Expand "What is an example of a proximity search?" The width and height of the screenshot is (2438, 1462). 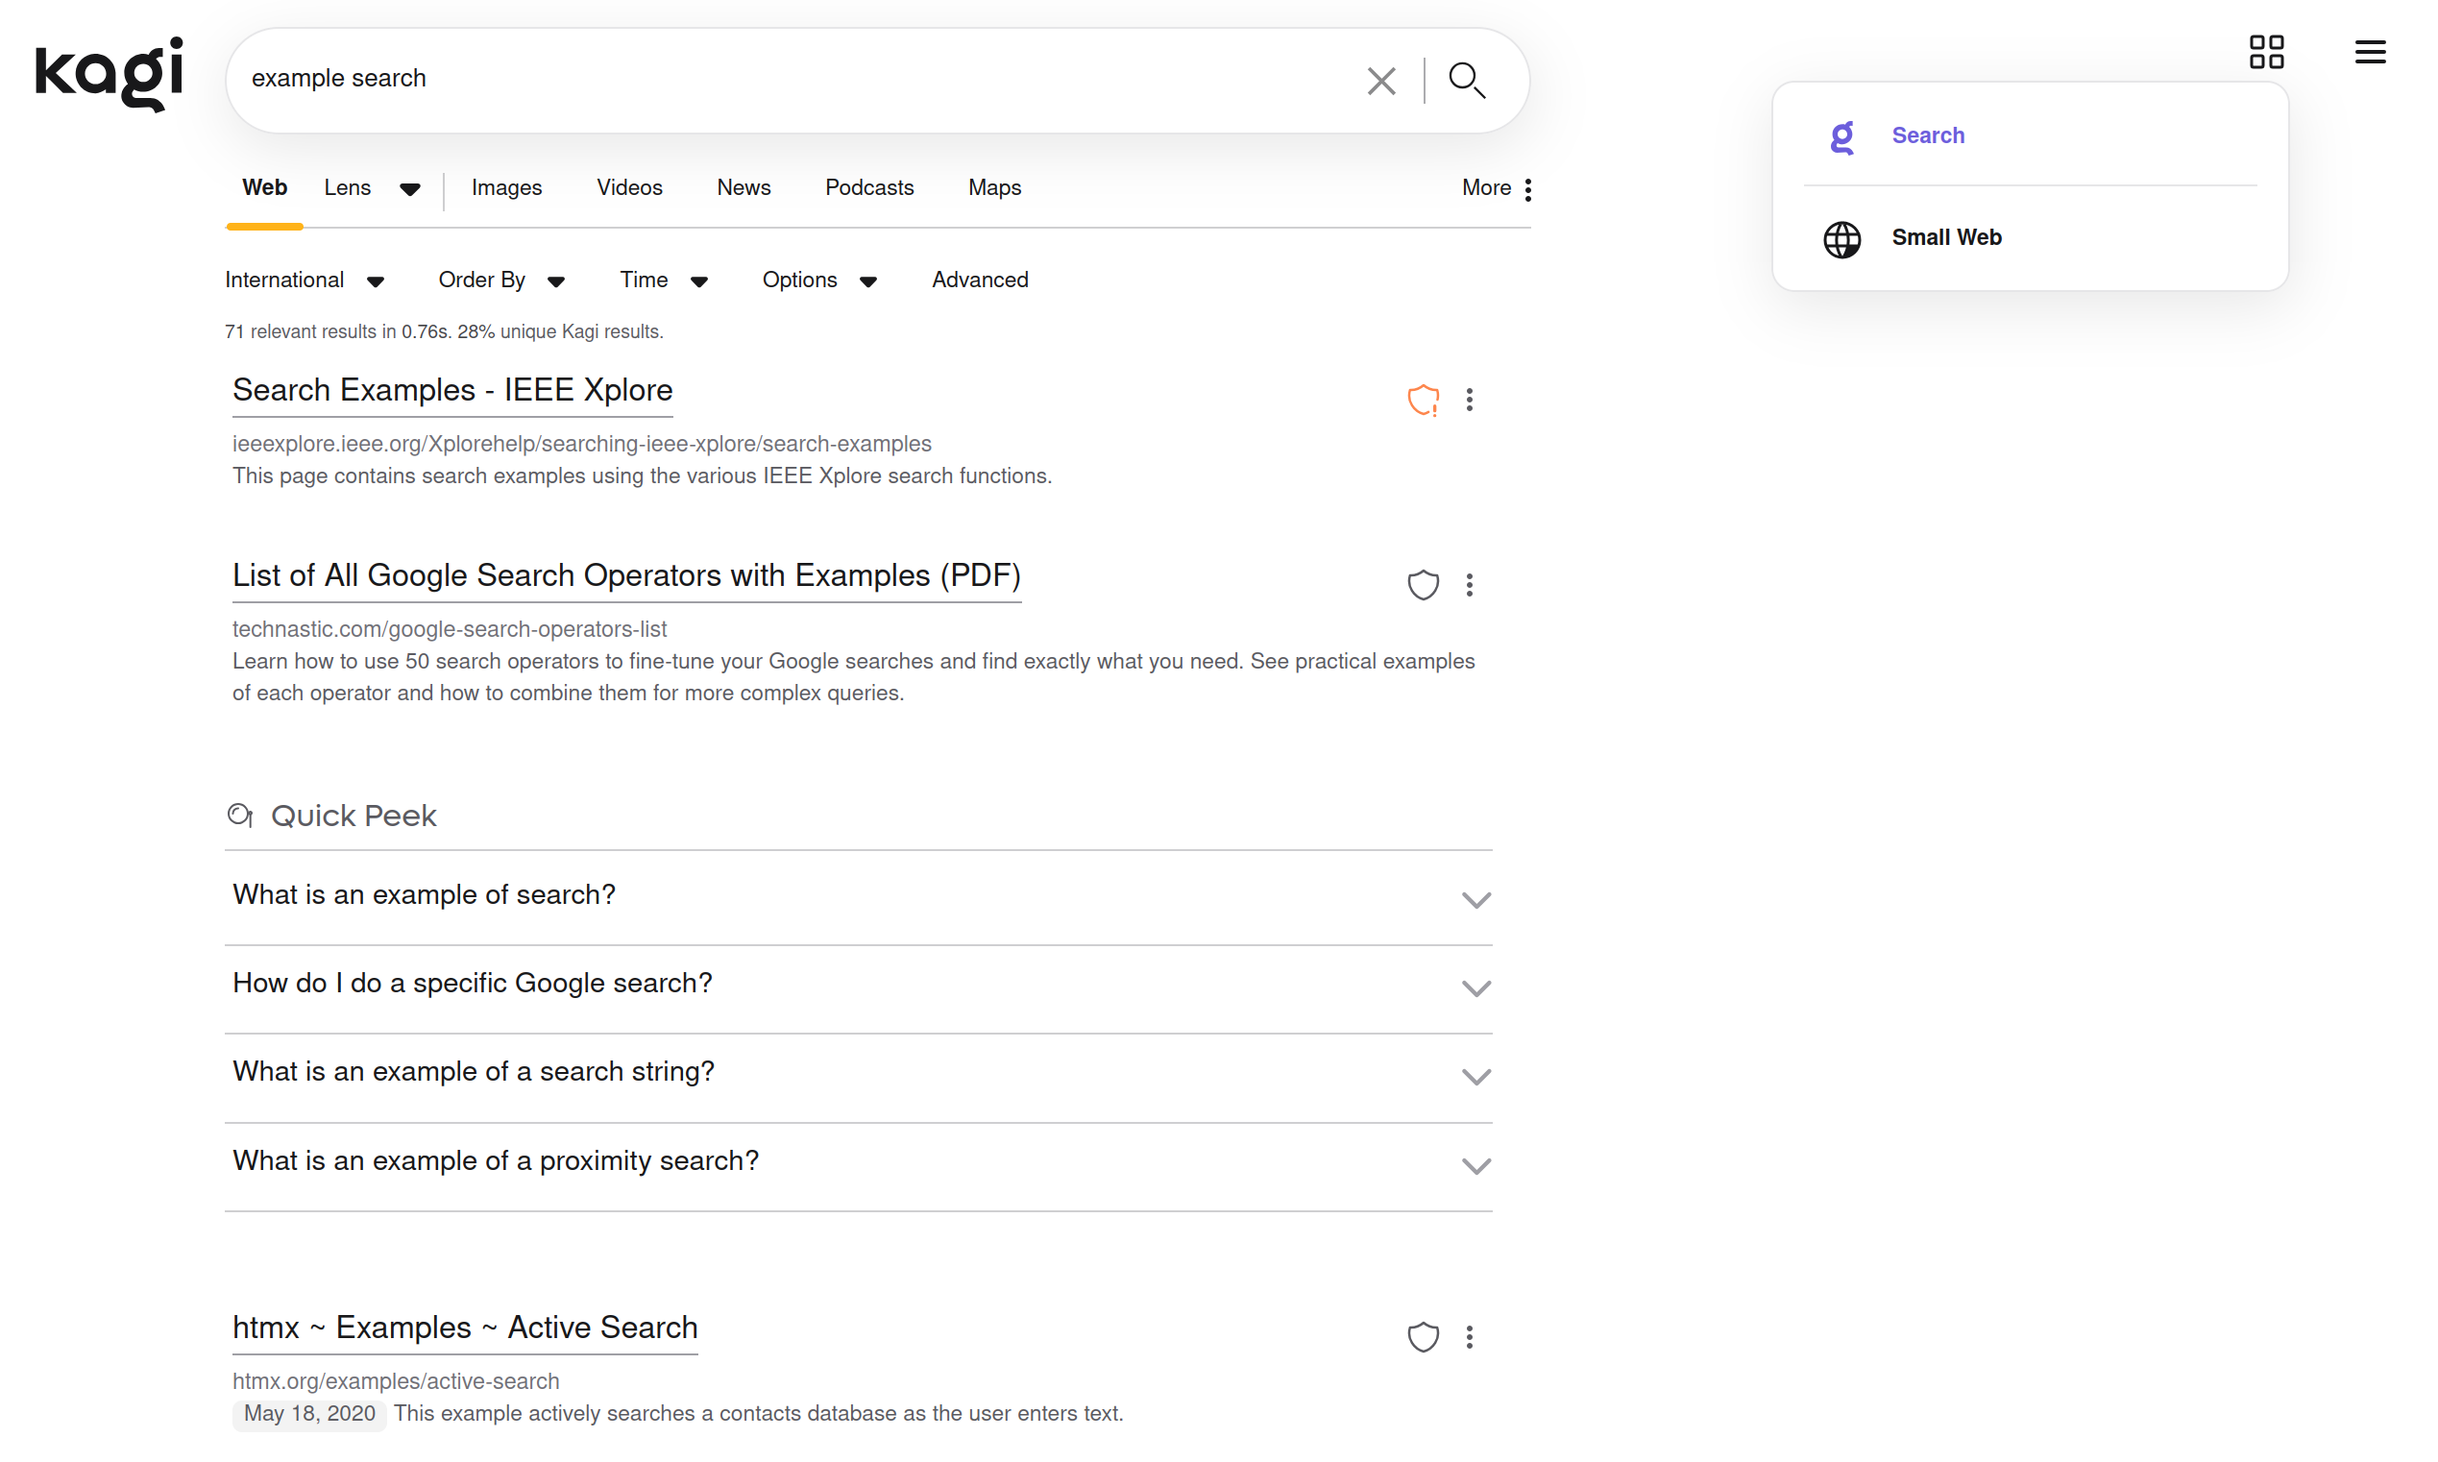pyautogui.click(x=1475, y=1165)
